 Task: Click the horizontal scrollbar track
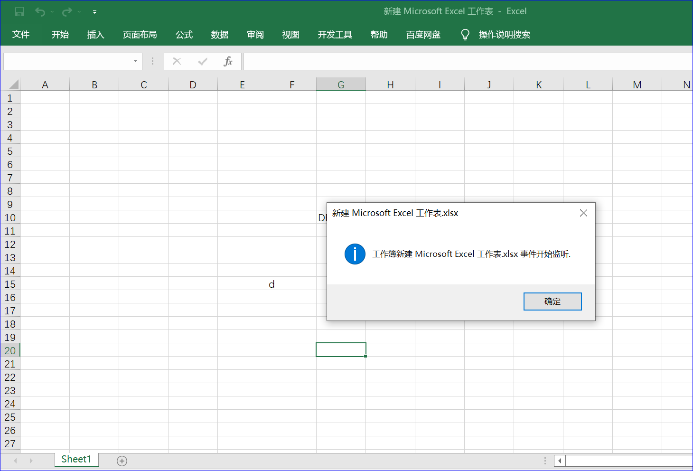tap(629, 461)
